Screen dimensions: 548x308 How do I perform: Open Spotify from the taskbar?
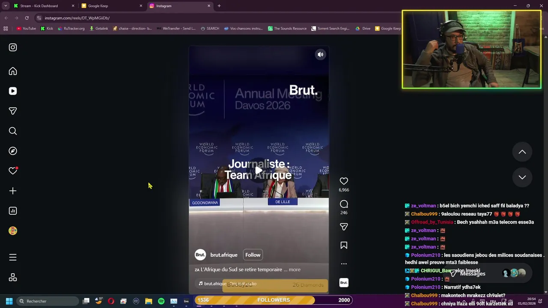click(x=161, y=301)
